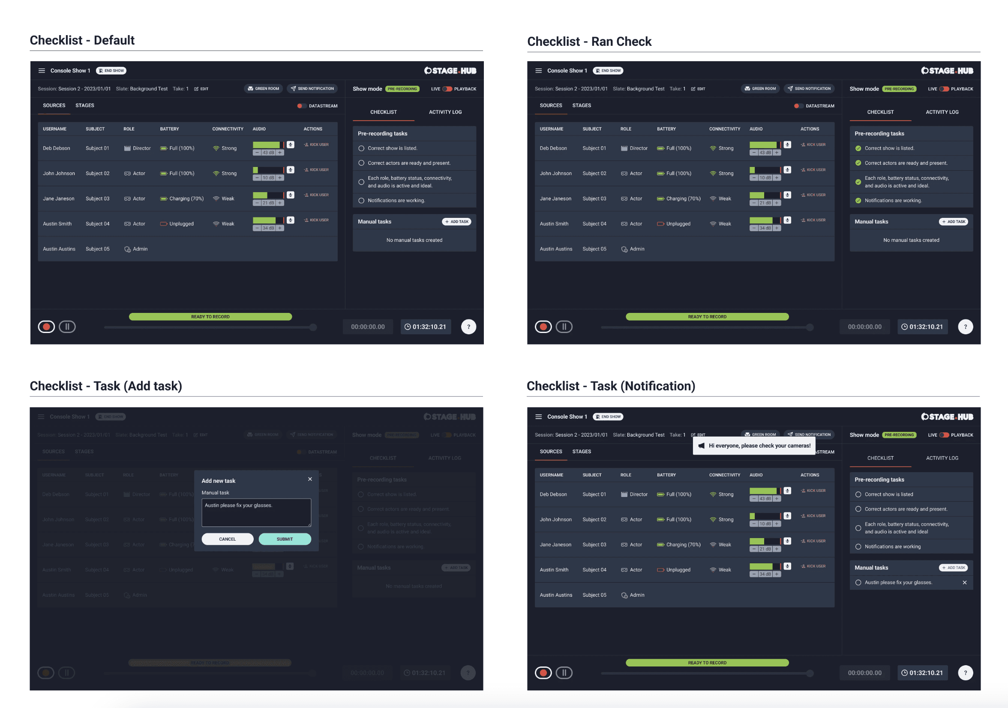
Task: Click End Show in Checklist - Default
Action: click(111, 71)
